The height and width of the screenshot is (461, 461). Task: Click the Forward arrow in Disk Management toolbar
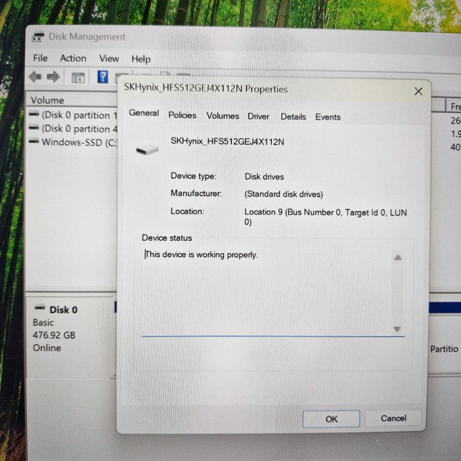[x=53, y=77]
